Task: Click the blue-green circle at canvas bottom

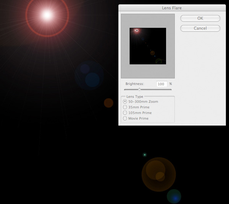Action: (174, 196)
